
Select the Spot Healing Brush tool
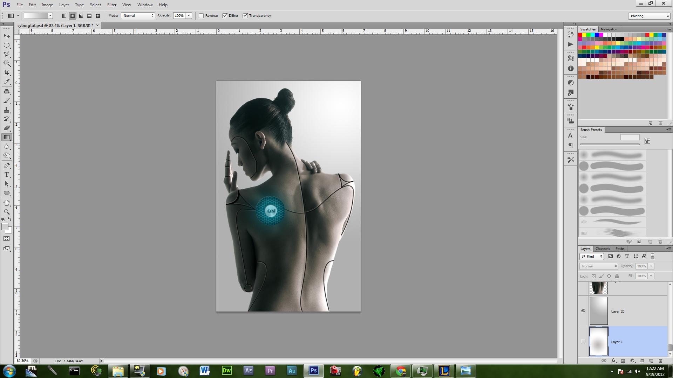click(7, 92)
